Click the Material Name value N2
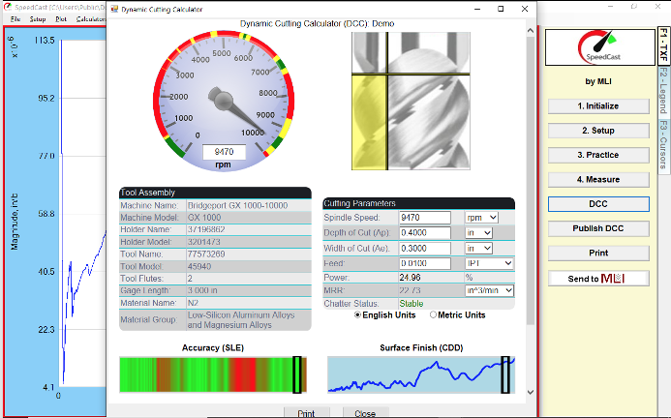 click(193, 303)
